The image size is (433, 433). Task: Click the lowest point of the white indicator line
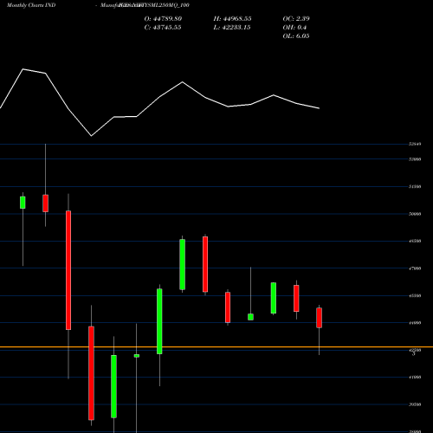click(91, 136)
